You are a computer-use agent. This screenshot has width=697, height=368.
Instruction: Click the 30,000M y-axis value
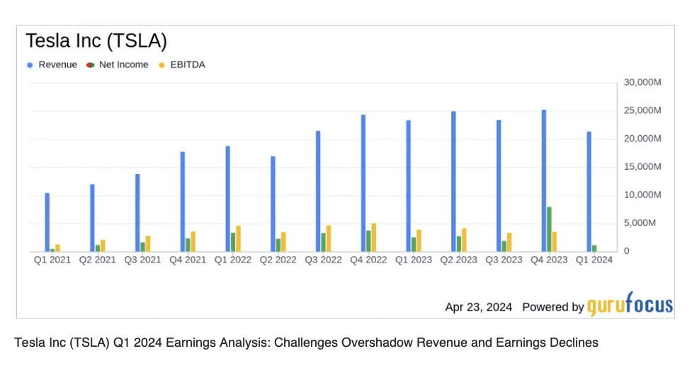tap(642, 82)
